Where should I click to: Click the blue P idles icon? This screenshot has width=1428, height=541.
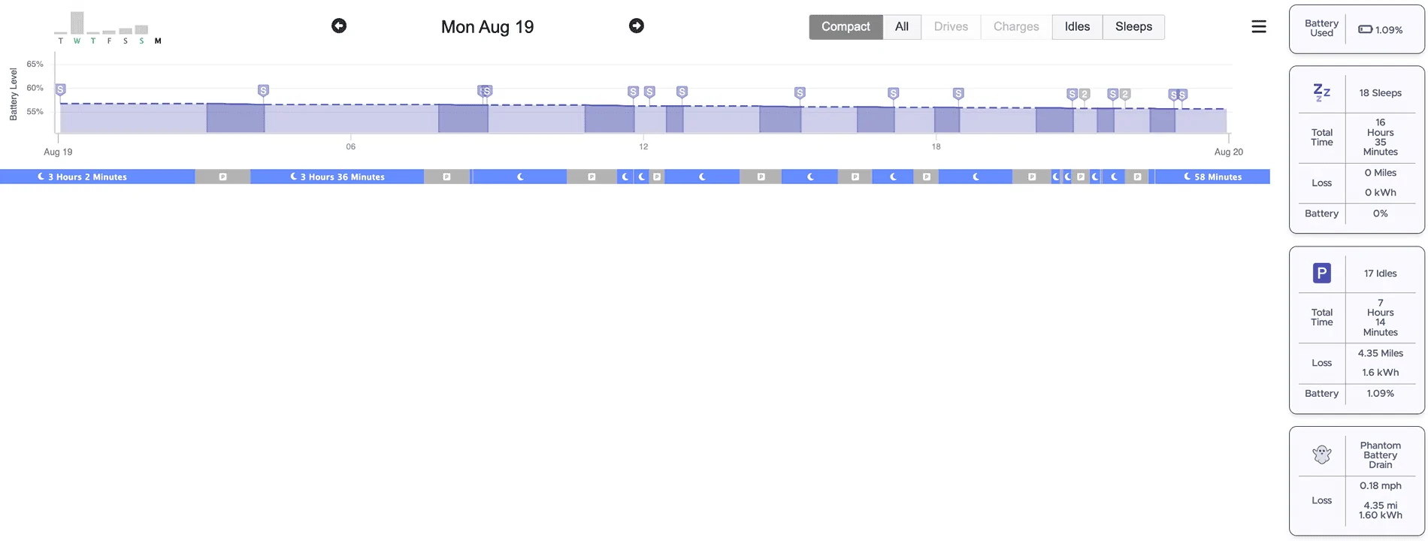tap(1321, 273)
